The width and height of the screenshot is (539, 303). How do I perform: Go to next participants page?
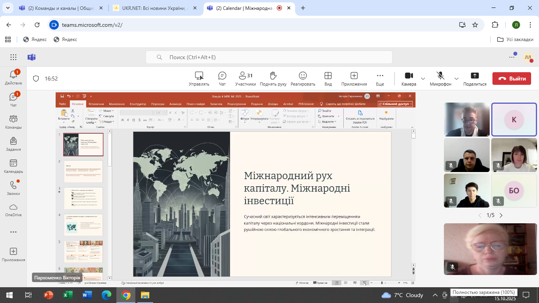pyautogui.click(x=501, y=215)
